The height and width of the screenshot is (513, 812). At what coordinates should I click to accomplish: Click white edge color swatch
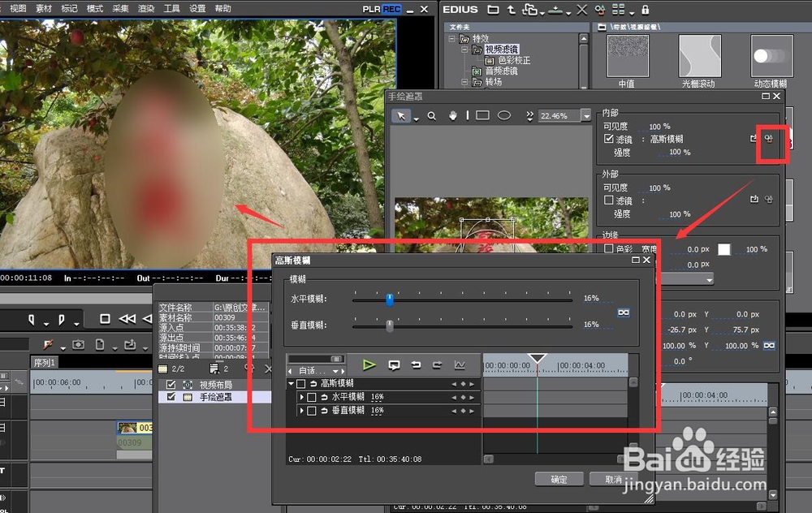pyautogui.click(x=724, y=249)
